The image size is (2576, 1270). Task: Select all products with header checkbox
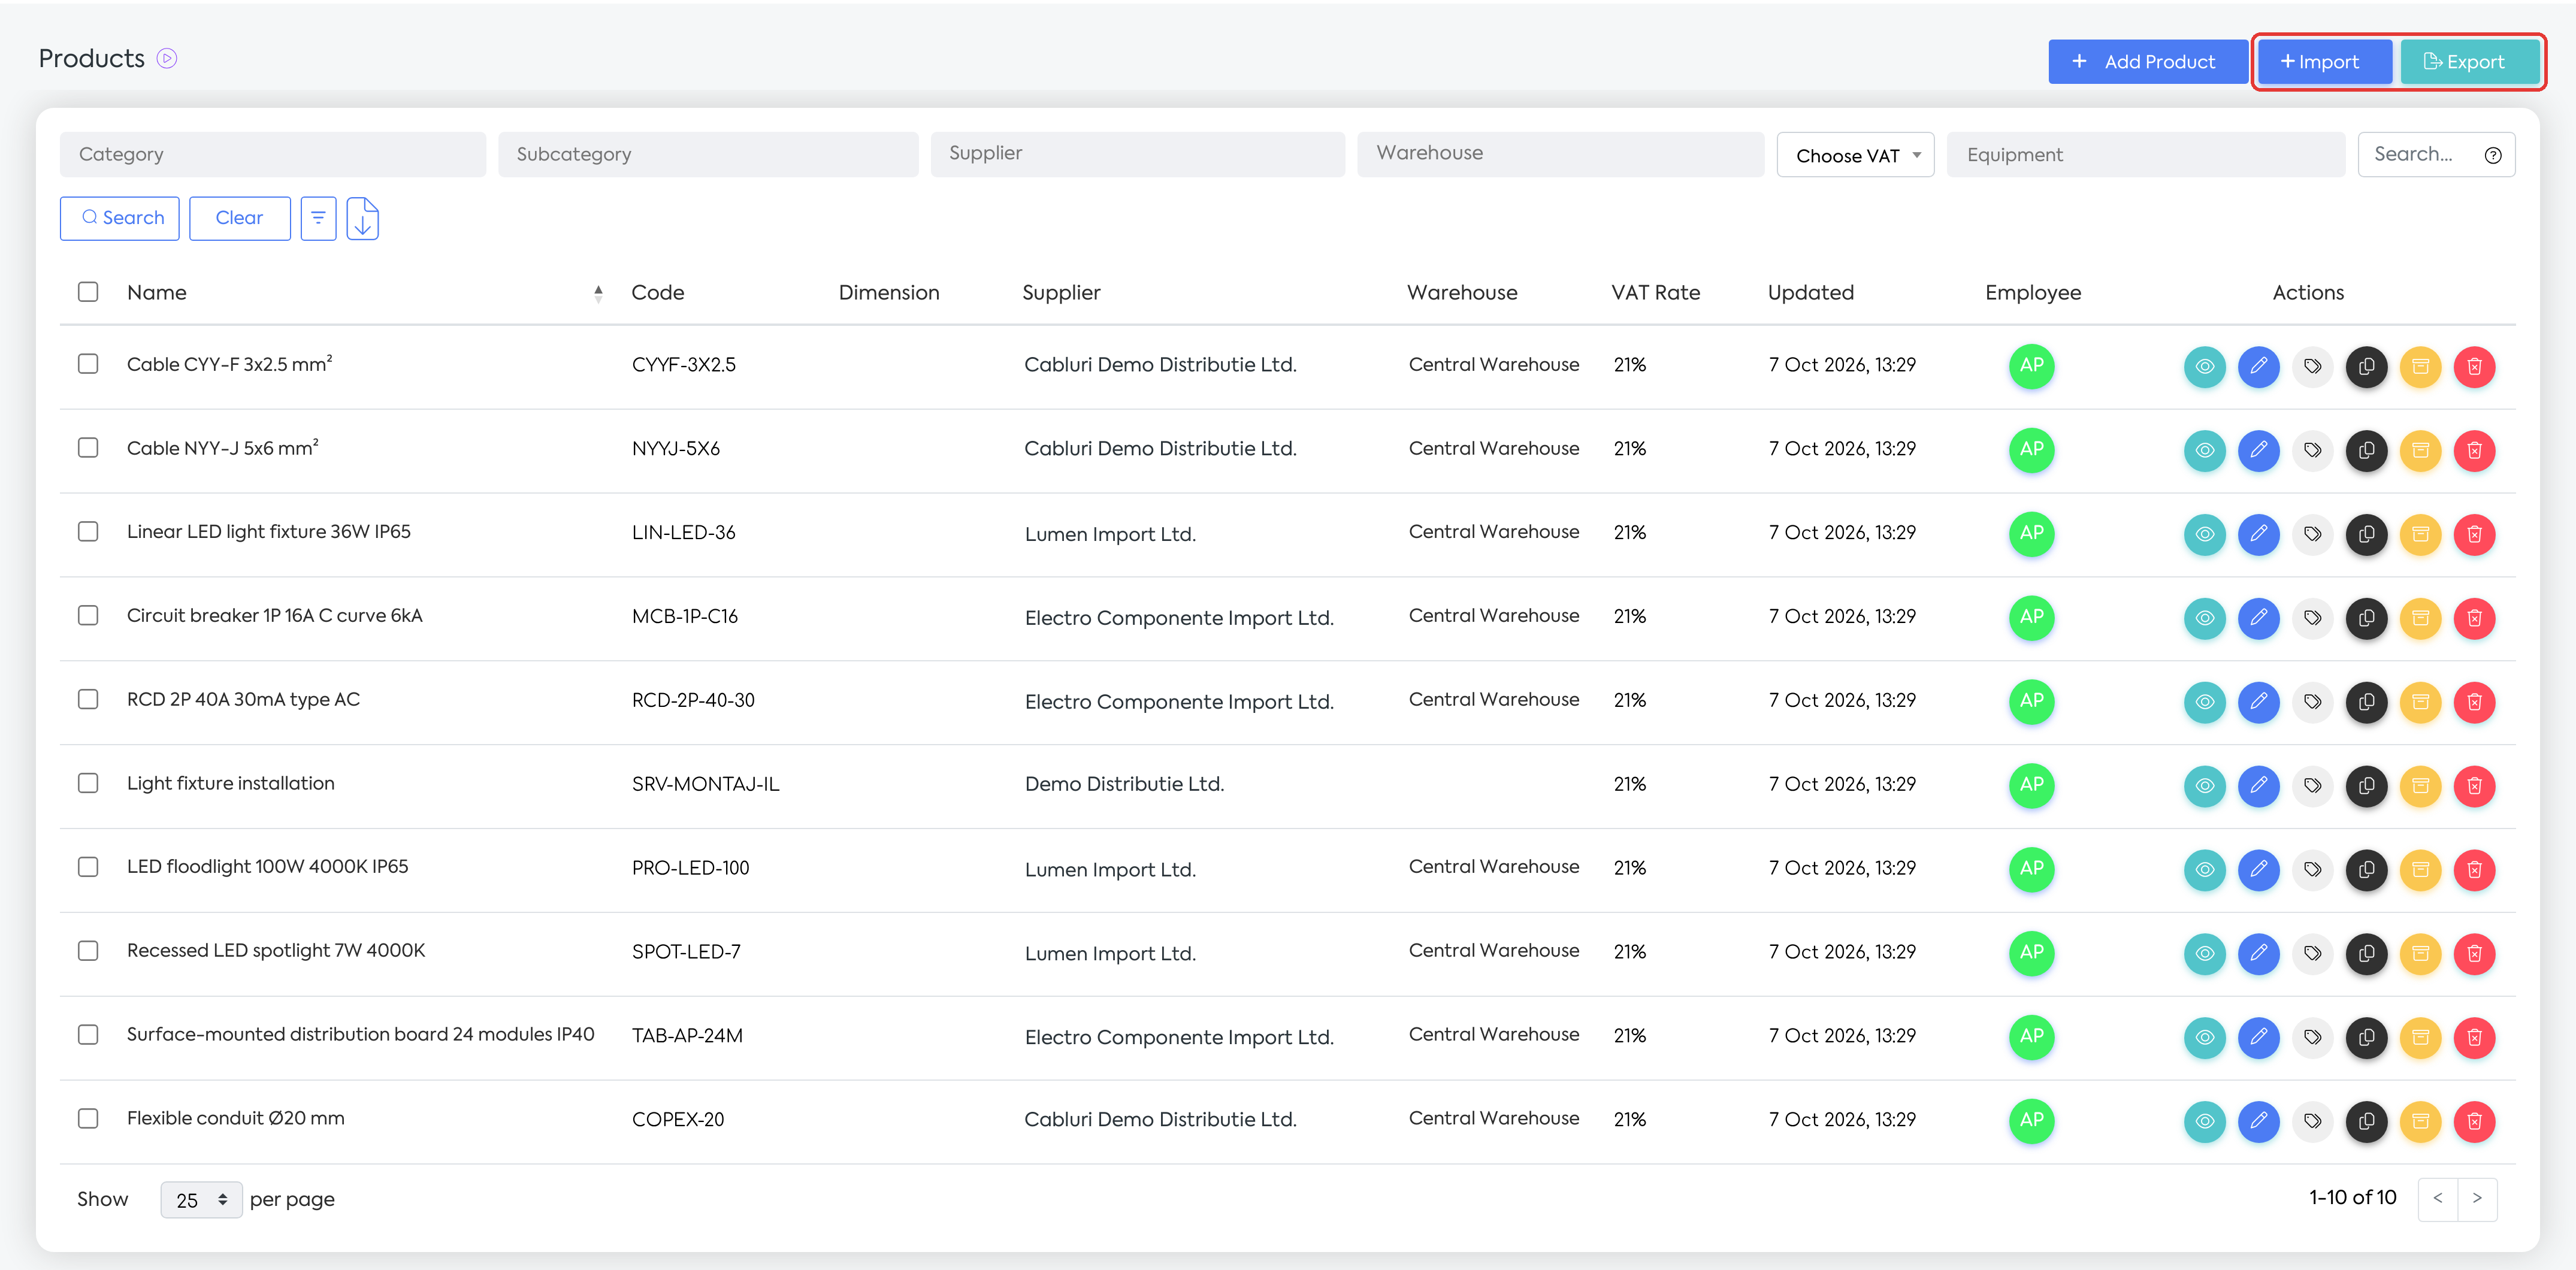coord(88,292)
